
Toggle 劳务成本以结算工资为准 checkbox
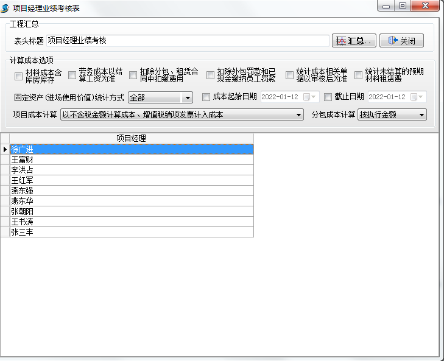point(72,75)
